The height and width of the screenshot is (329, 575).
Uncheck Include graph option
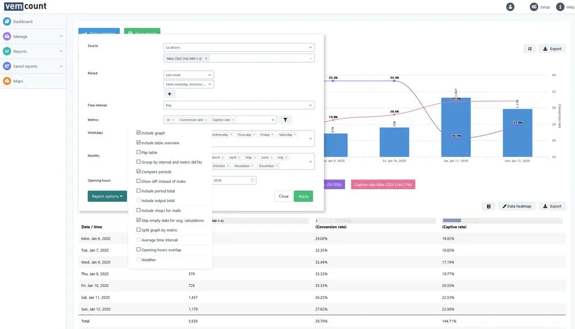point(139,132)
